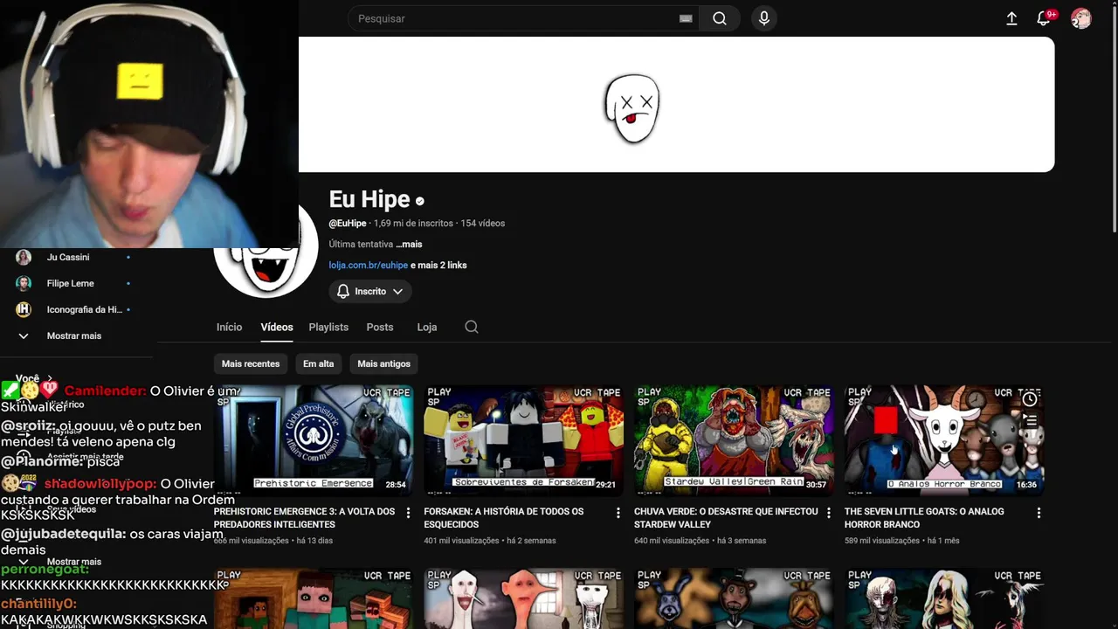
Task: Open the Você sidebar section
Action: tap(33, 378)
